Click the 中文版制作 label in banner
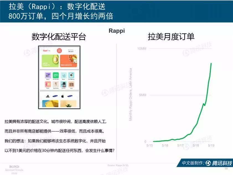This screenshot has height=175, width=233. 193,163
